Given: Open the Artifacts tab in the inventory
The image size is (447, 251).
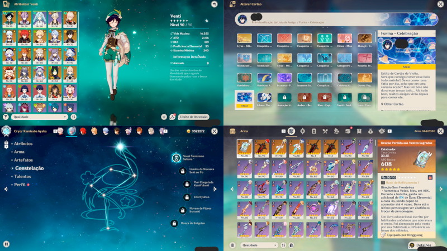Looking at the screenshot, I should pos(302,131).
